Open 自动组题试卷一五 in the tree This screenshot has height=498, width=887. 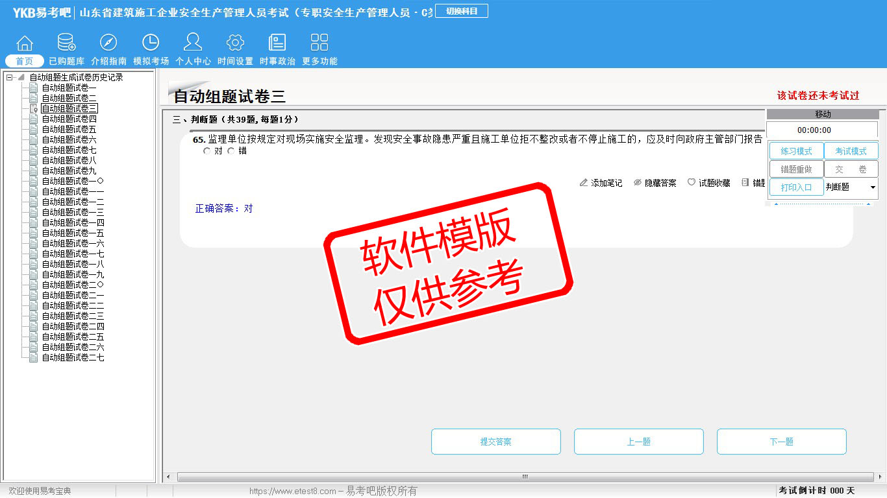[x=73, y=233]
